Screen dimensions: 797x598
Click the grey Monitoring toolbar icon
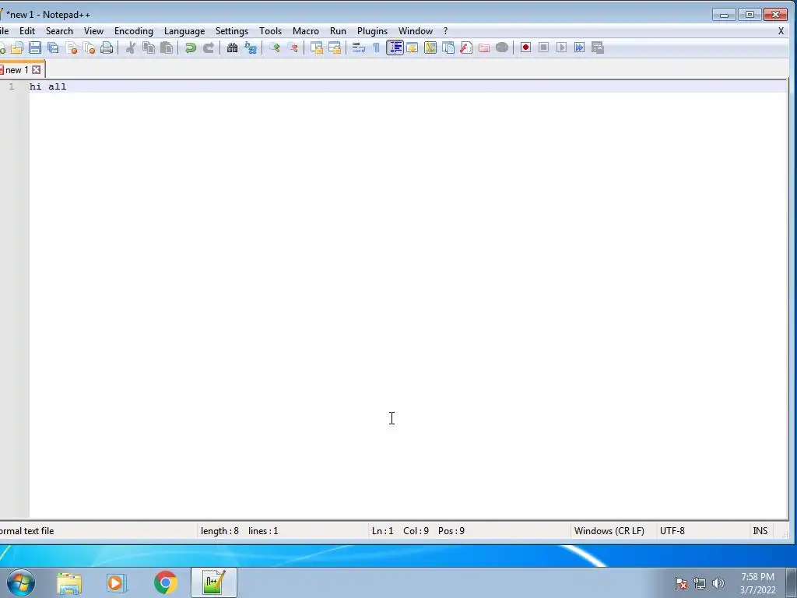pos(502,47)
